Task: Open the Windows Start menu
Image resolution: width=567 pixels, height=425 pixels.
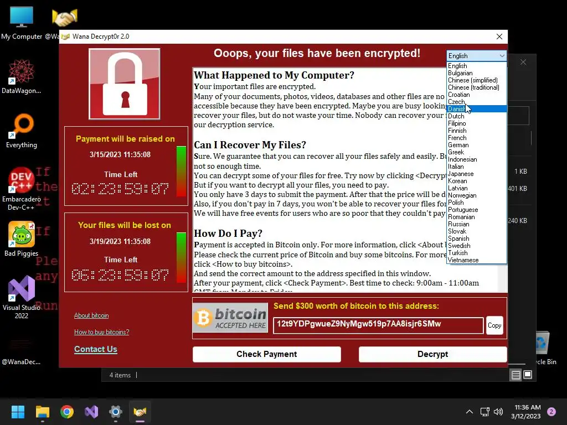Action: coord(18,412)
